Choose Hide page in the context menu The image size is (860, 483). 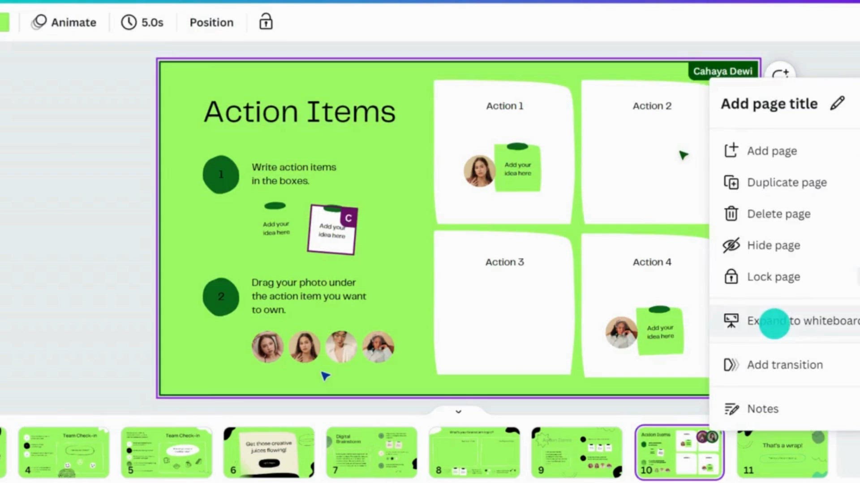[x=785, y=245]
